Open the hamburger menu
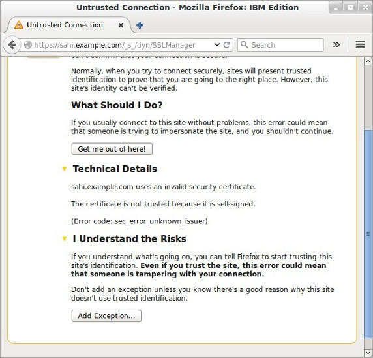This screenshot has width=373, height=358. pos(360,44)
